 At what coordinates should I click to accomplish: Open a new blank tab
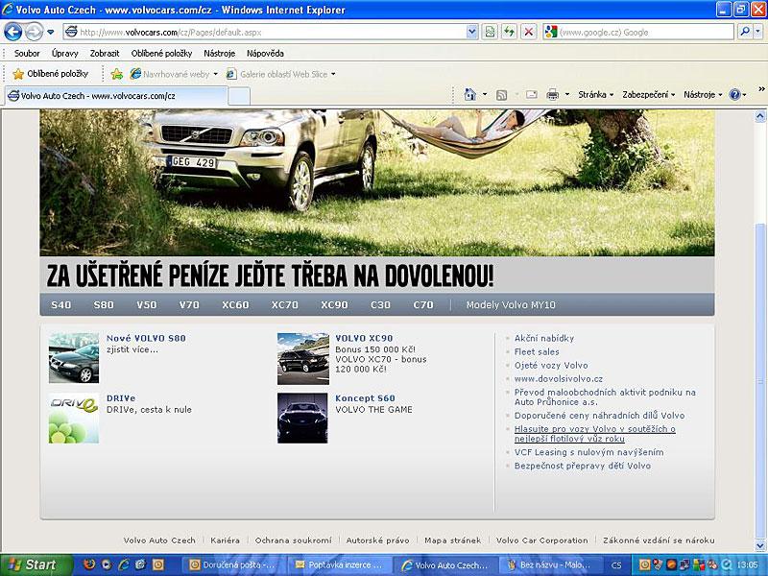tap(239, 96)
